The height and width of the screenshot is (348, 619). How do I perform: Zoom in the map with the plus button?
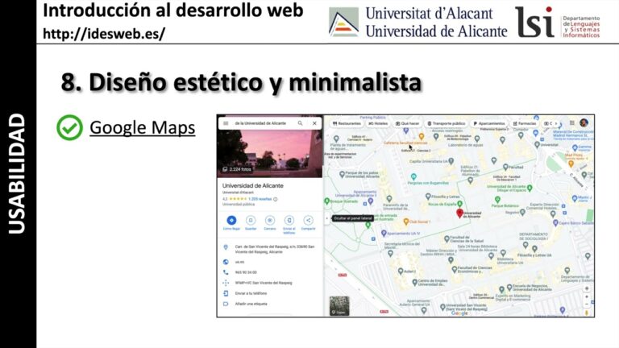(x=587, y=296)
